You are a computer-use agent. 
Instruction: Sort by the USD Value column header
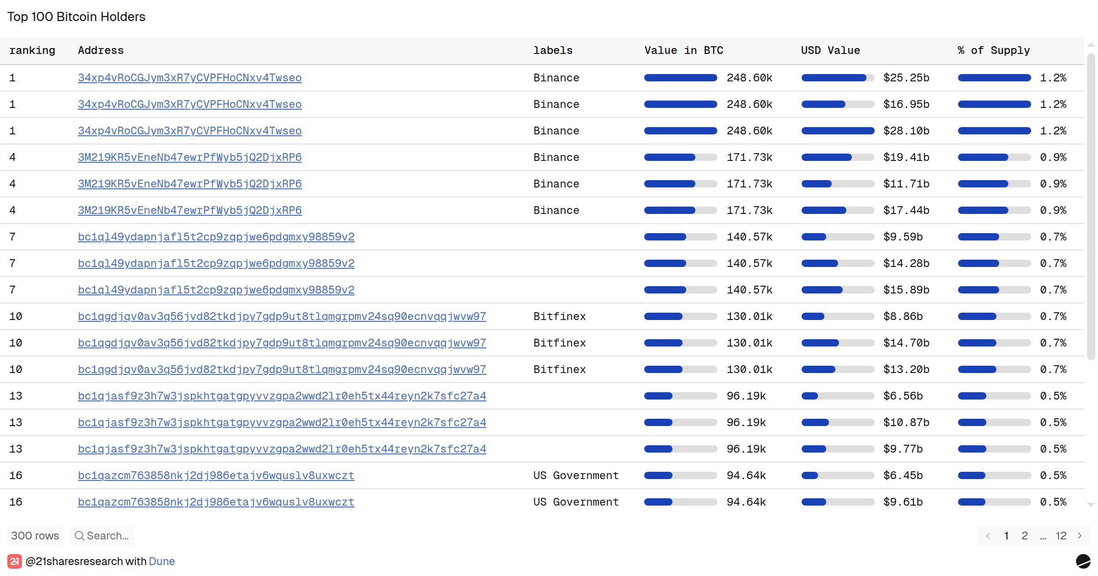830,50
